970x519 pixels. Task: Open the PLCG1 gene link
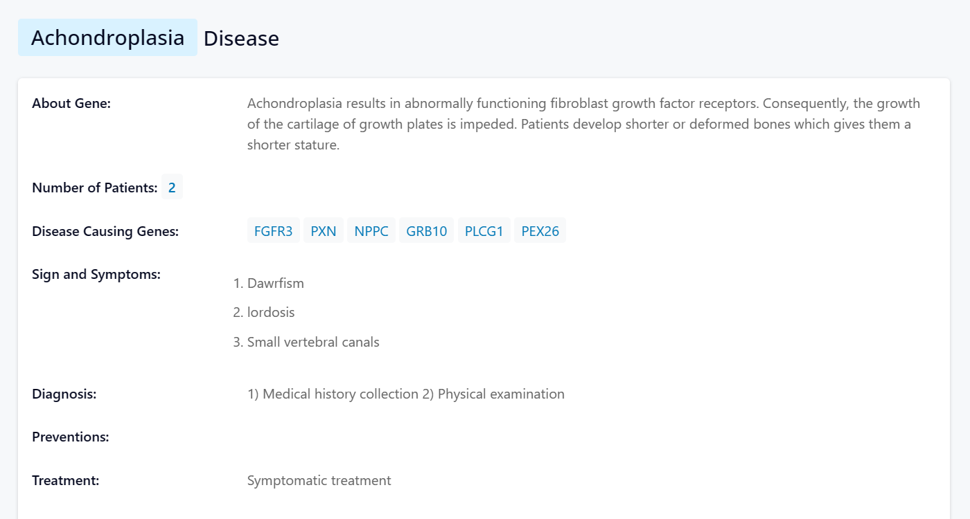(484, 231)
